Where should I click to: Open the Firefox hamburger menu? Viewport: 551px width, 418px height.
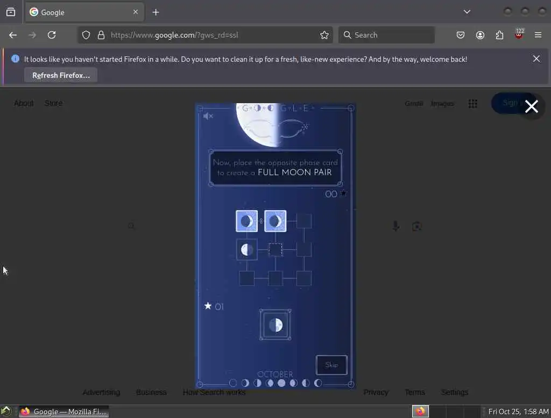pyautogui.click(x=538, y=35)
